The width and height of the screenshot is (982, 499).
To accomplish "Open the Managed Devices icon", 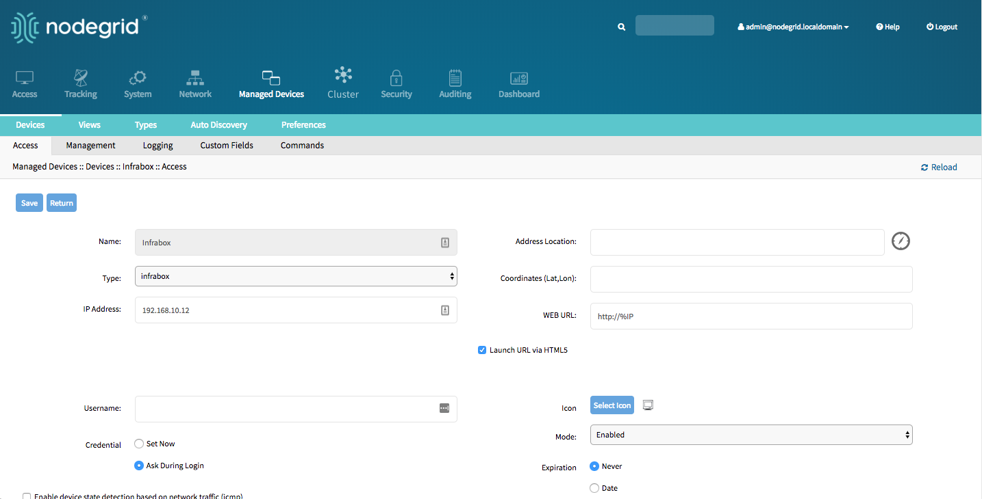I will point(271,78).
